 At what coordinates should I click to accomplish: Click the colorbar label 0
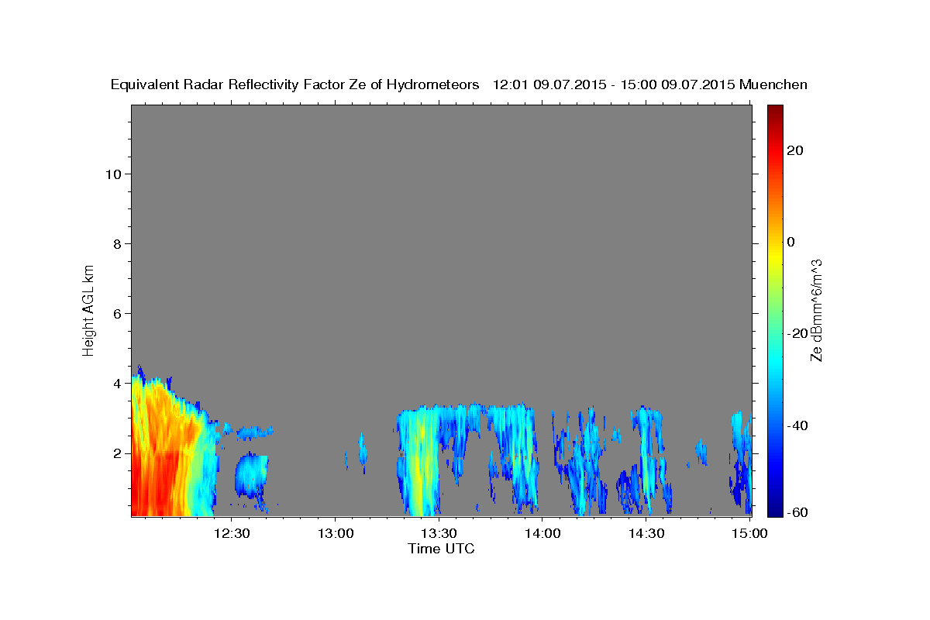click(x=791, y=242)
